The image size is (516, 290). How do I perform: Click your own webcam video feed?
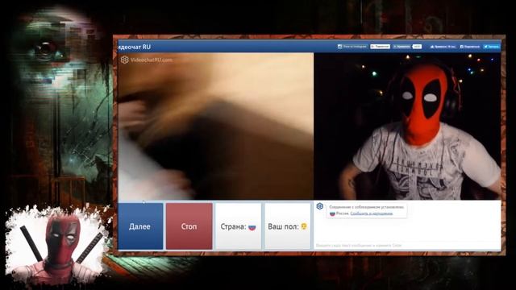(x=407, y=126)
